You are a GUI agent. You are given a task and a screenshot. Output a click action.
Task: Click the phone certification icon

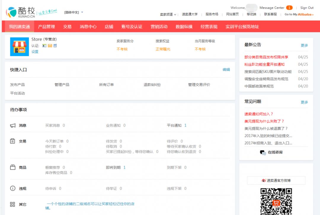point(55,46)
